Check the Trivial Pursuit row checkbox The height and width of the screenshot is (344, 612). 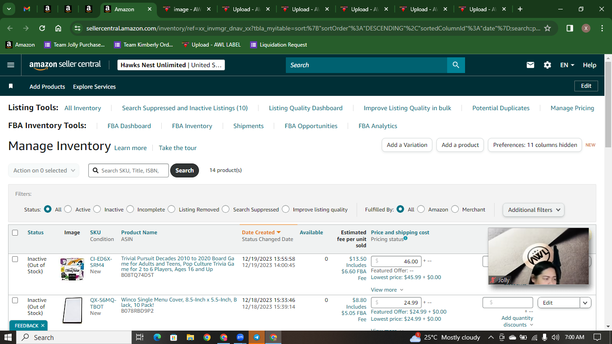(x=15, y=259)
